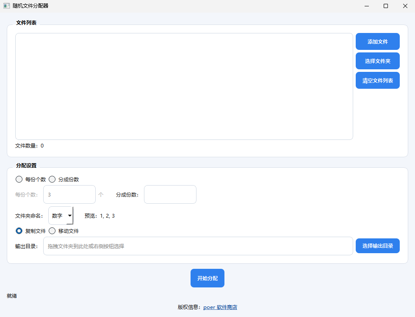Choose output folder with 选择输出目录
This screenshot has width=415, height=317.
[377, 246]
